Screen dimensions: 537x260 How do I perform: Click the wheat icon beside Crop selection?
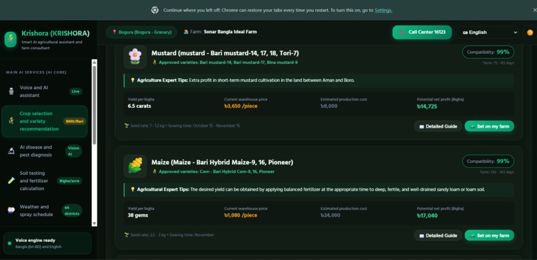pos(11,121)
